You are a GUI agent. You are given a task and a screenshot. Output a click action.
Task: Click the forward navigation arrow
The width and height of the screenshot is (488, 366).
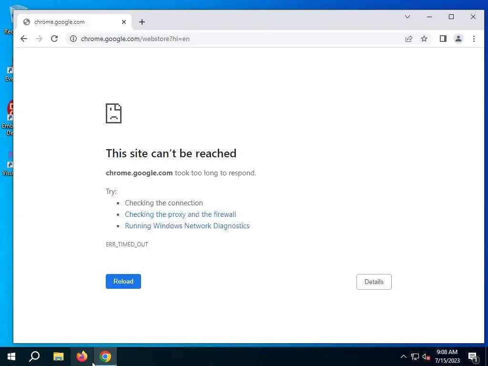click(x=39, y=39)
